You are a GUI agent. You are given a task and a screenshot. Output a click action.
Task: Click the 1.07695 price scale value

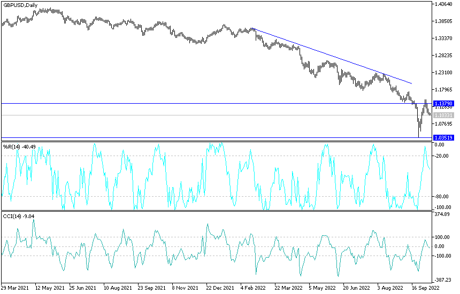point(443,123)
